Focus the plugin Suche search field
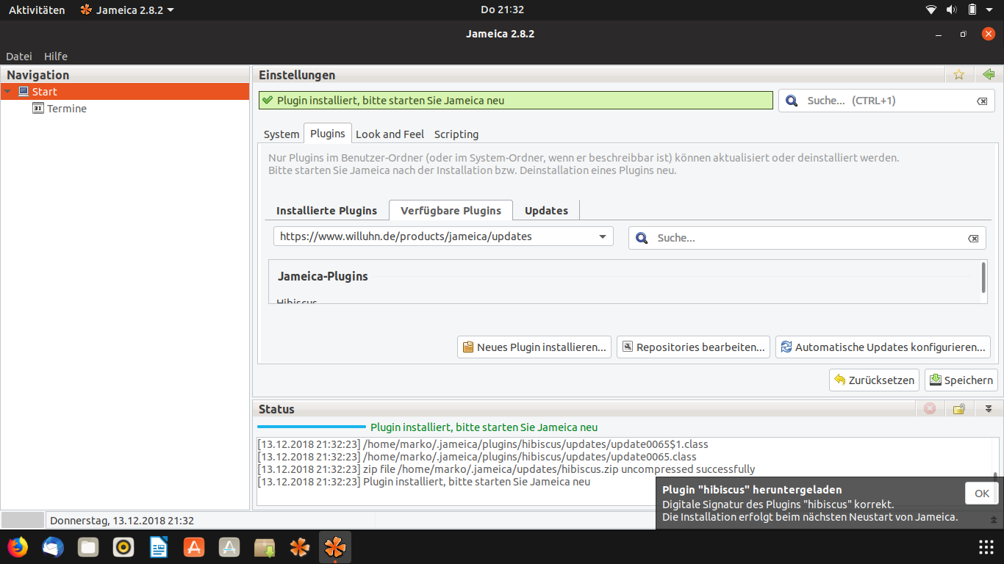Image resolution: width=1004 pixels, height=564 pixels. click(x=807, y=238)
